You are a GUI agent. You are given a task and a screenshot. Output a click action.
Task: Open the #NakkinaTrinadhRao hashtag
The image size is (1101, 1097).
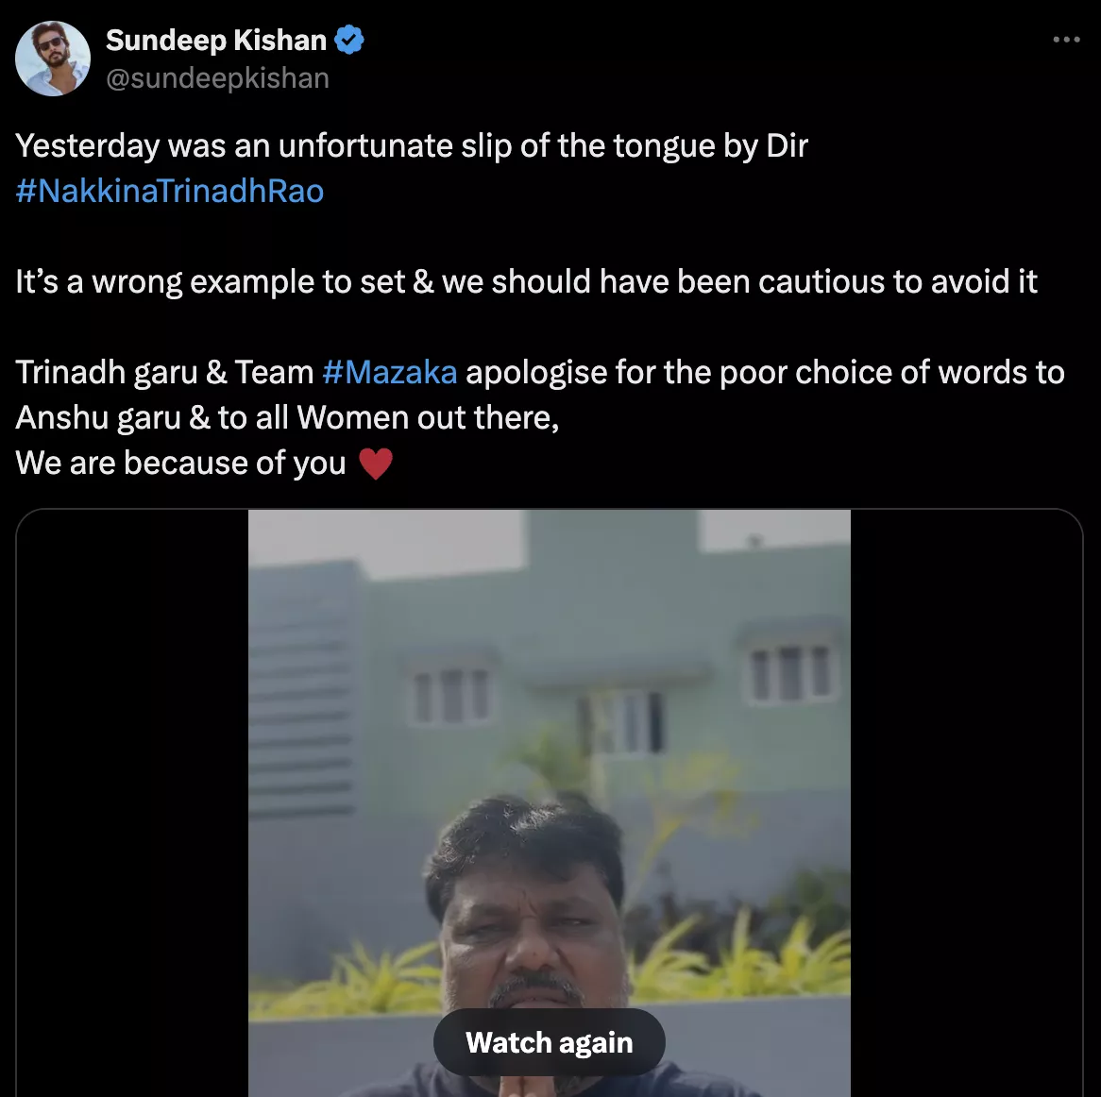point(170,191)
